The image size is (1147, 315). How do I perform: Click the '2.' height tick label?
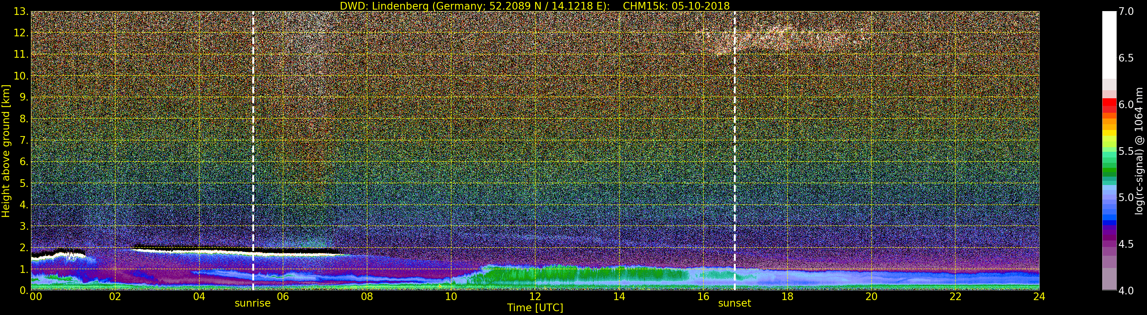[24, 247]
